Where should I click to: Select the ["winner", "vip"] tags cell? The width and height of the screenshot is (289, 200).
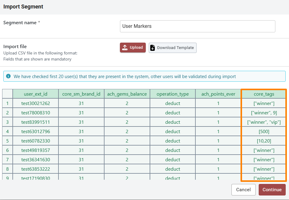point(264,122)
